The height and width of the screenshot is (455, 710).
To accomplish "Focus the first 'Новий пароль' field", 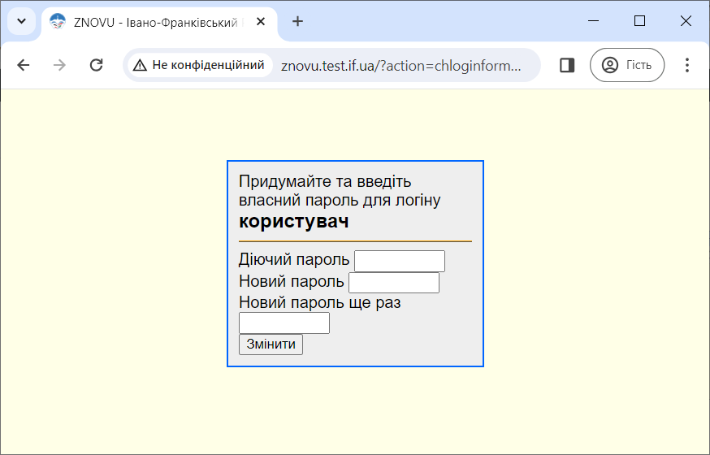I will click(x=394, y=283).
